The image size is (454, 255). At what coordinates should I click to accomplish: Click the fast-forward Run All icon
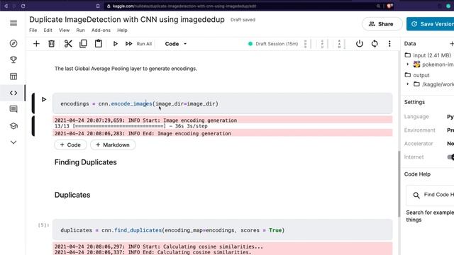pos(129,44)
